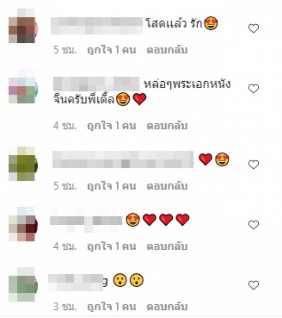
Task: Tap heart icon beside red heart and heart-eyes comment
Action: tap(253, 164)
